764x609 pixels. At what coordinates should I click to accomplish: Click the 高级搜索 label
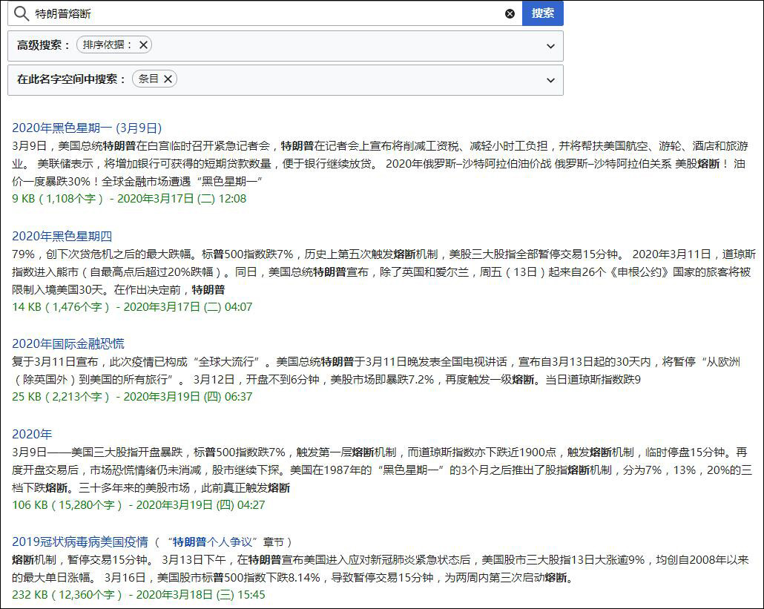pyautogui.click(x=44, y=45)
